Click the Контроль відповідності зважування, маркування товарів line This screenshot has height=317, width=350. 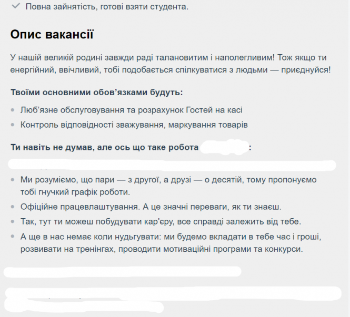(x=134, y=125)
